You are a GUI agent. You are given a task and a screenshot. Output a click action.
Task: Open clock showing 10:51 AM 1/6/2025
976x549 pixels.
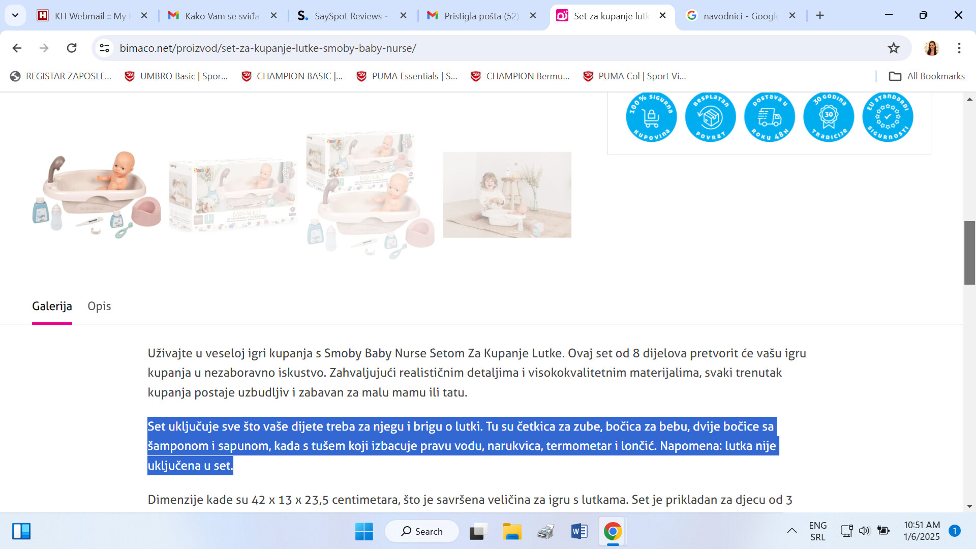[x=922, y=531]
